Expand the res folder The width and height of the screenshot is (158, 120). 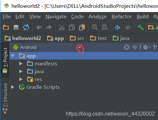coord(21,79)
